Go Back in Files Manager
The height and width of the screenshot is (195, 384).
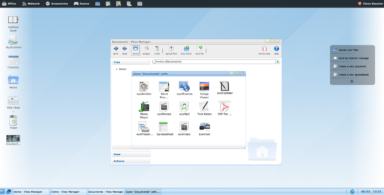(116, 50)
